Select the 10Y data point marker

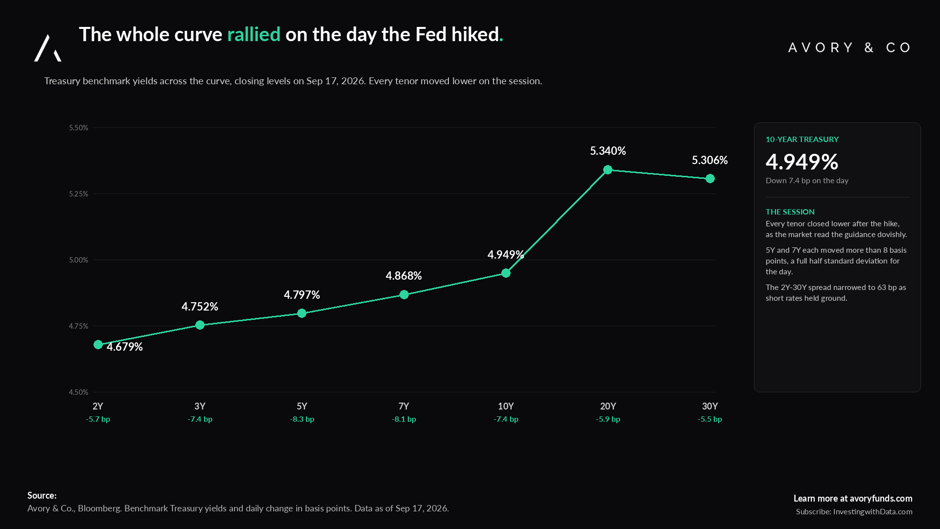506,273
